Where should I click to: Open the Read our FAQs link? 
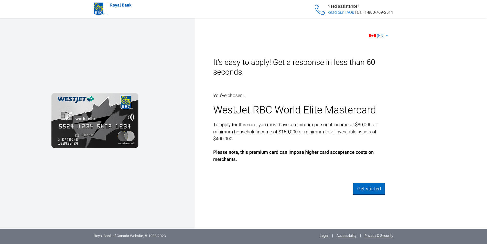coord(341,12)
